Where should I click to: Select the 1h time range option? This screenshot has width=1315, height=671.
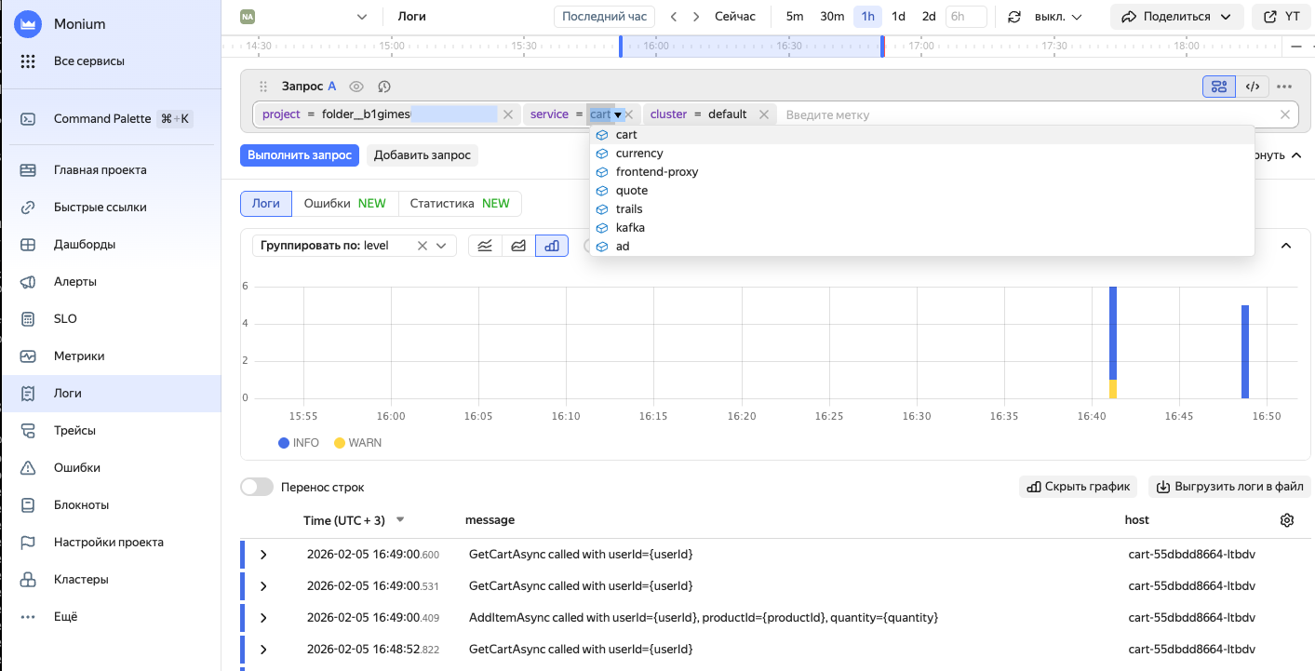pos(867,17)
